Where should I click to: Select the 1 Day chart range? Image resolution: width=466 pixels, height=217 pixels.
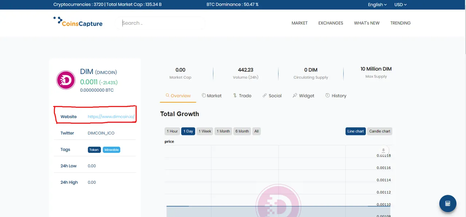click(188, 131)
